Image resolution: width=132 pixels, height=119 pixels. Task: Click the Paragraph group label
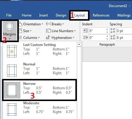pyautogui.click(x=107, y=44)
